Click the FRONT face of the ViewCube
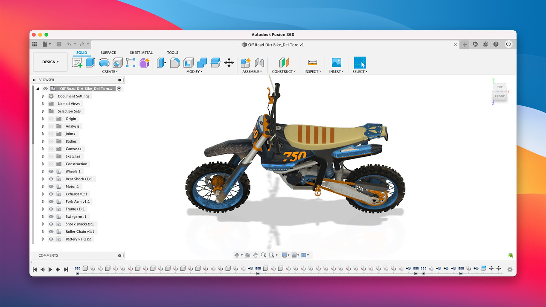The image size is (546, 307). pos(500,96)
